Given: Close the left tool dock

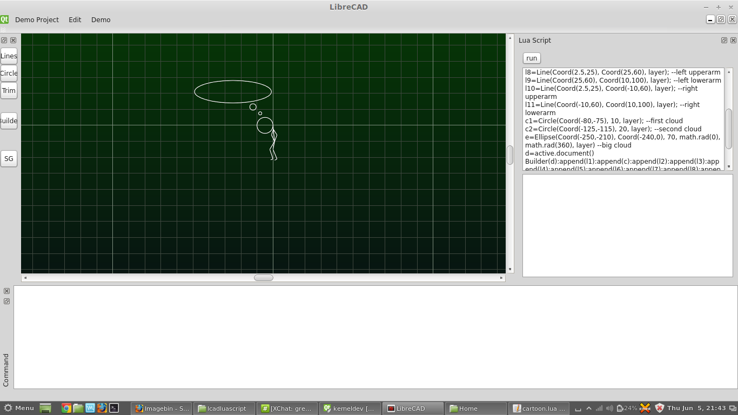Looking at the screenshot, I should 14,40.
